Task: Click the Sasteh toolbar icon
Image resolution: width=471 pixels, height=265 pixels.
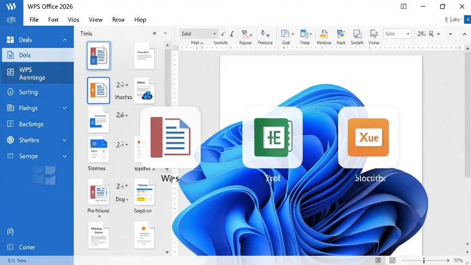Action: [357, 34]
